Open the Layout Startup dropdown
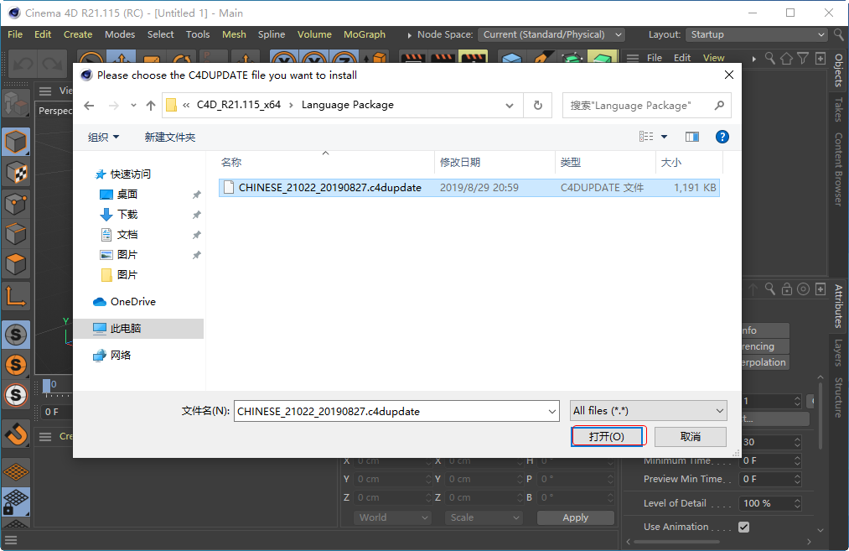 point(756,34)
